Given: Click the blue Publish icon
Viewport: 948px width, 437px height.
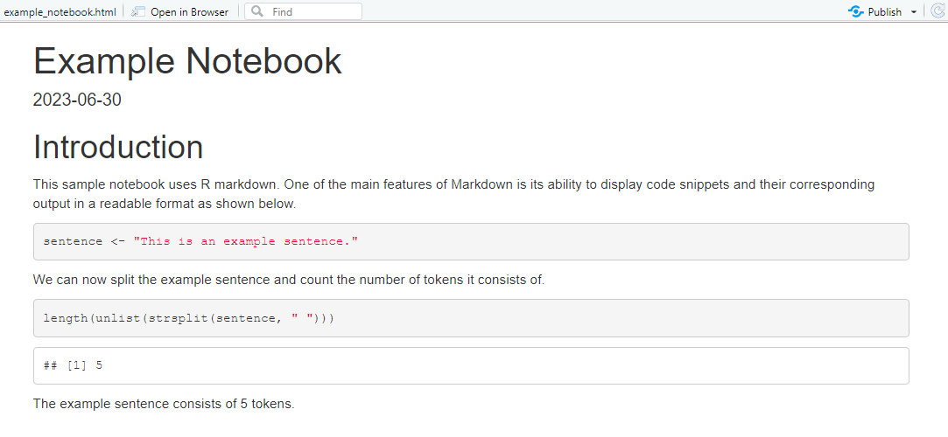Looking at the screenshot, I should click(855, 11).
